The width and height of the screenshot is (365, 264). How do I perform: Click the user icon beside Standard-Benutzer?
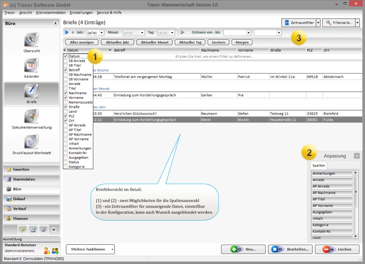[x=47, y=251]
